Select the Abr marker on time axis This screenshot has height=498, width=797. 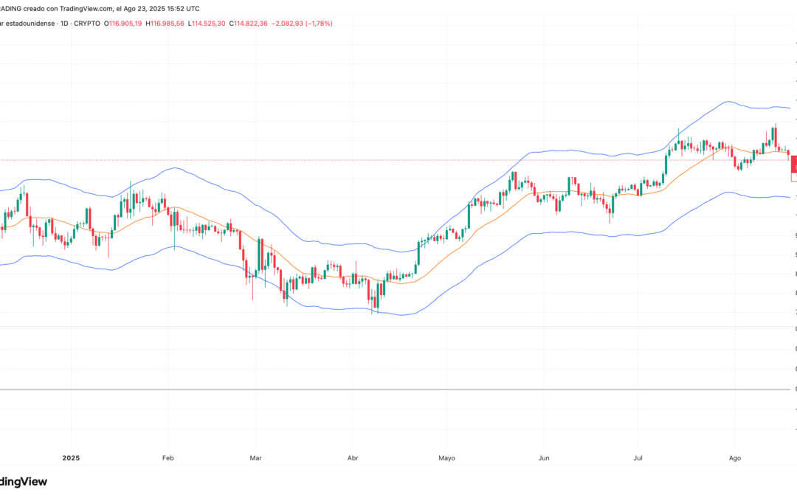pos(353,458)
